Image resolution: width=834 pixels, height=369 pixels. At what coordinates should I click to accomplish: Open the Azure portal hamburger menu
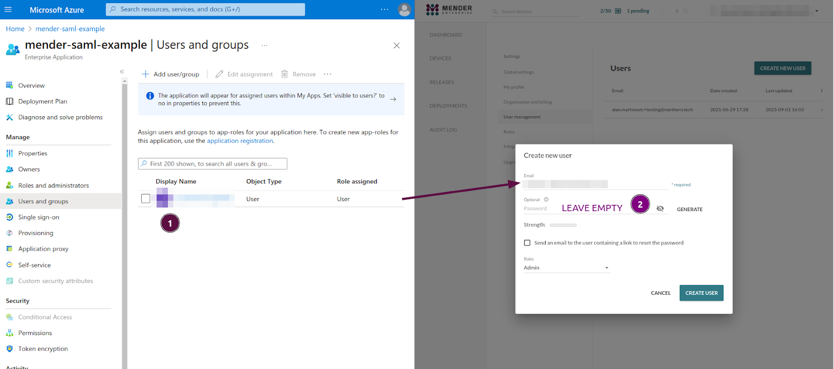coord(8,9)
